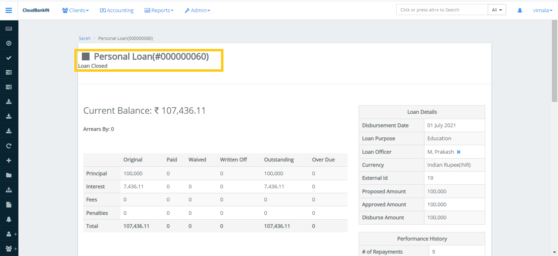Open the All search filter dropdown
The height and width of the screenshot is (256, 558).
497,9
